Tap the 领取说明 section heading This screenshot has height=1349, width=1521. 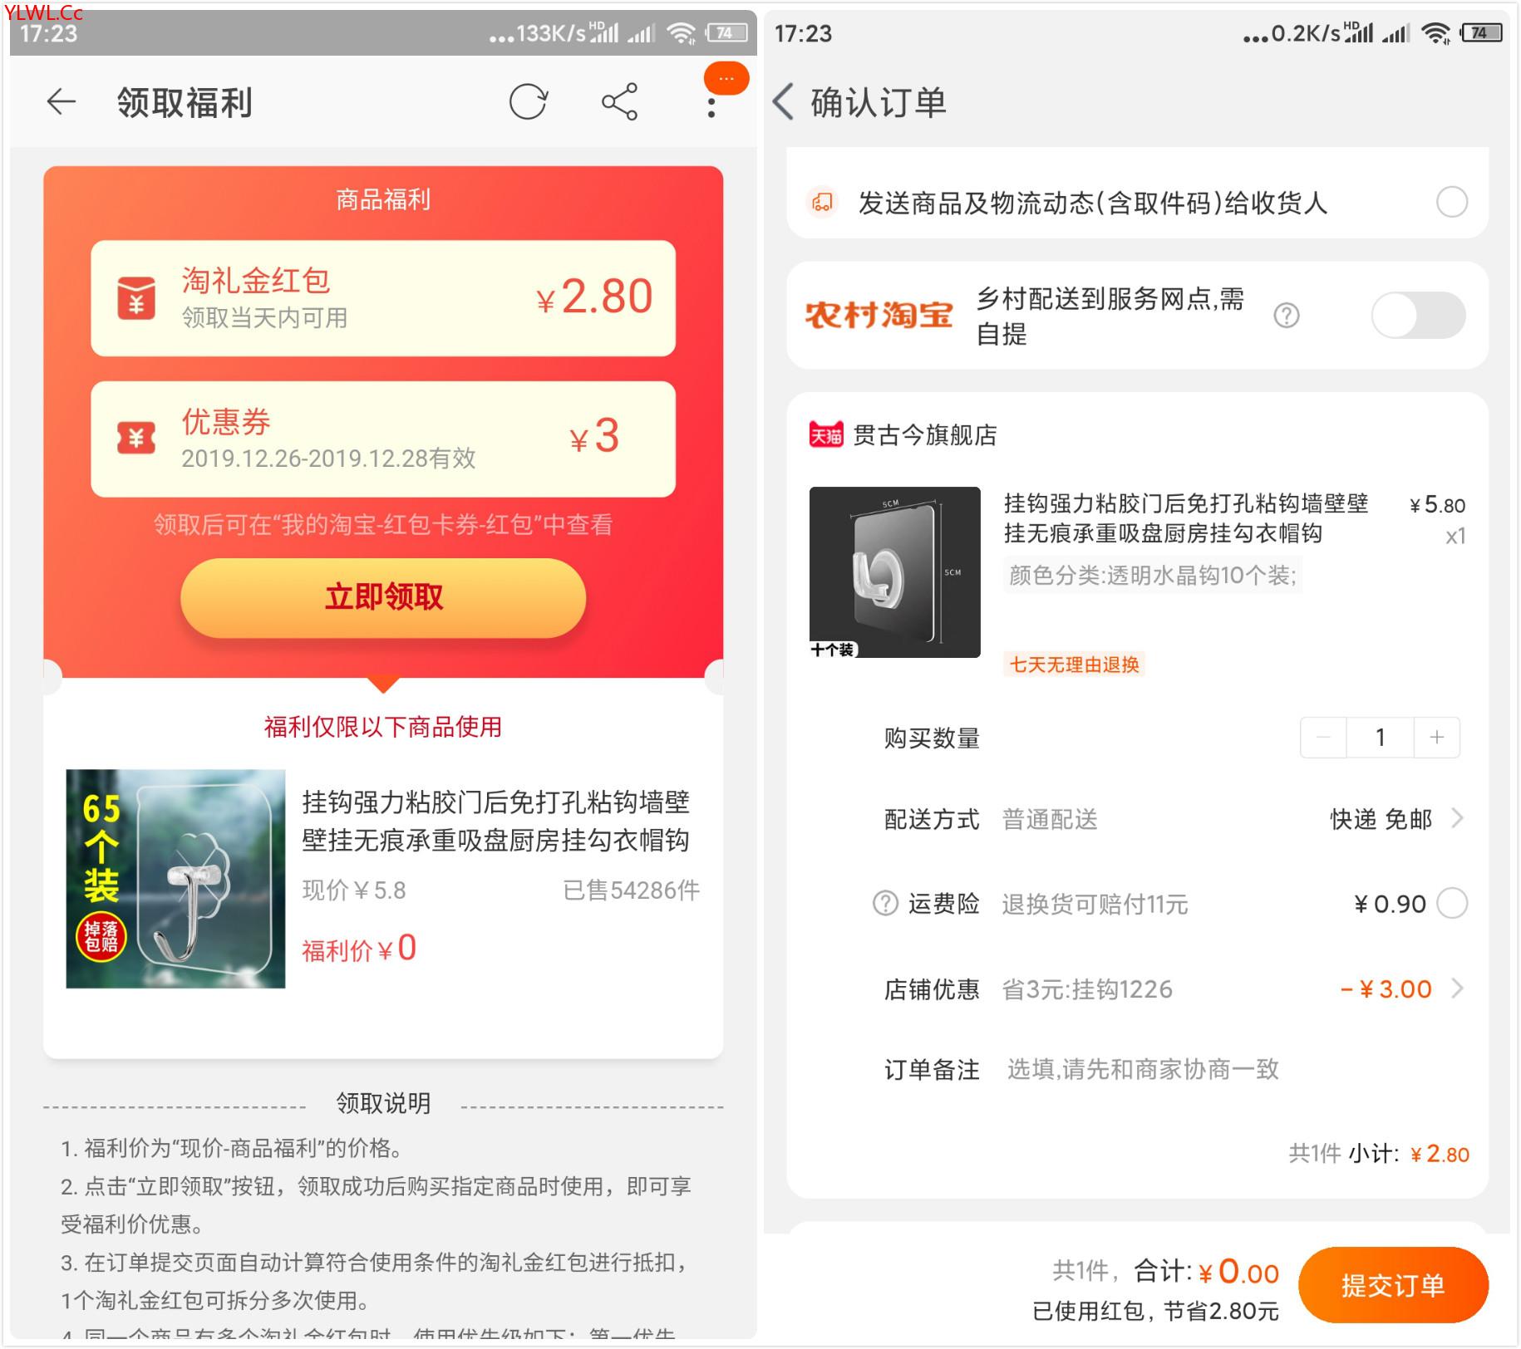(383, 1103)
